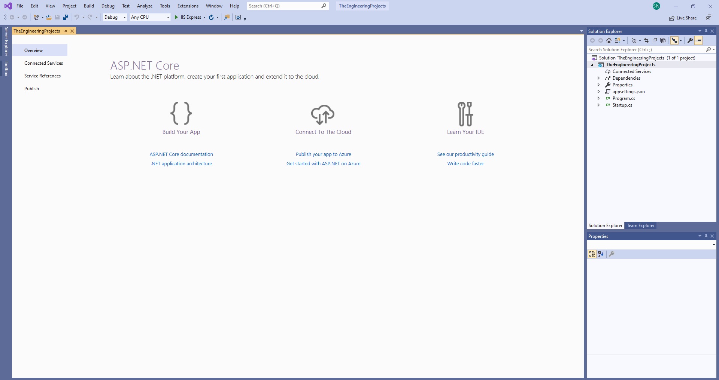This screenshot has width=719, height=380.
Task: Click the SN account avatar
Action: point(656,6)
